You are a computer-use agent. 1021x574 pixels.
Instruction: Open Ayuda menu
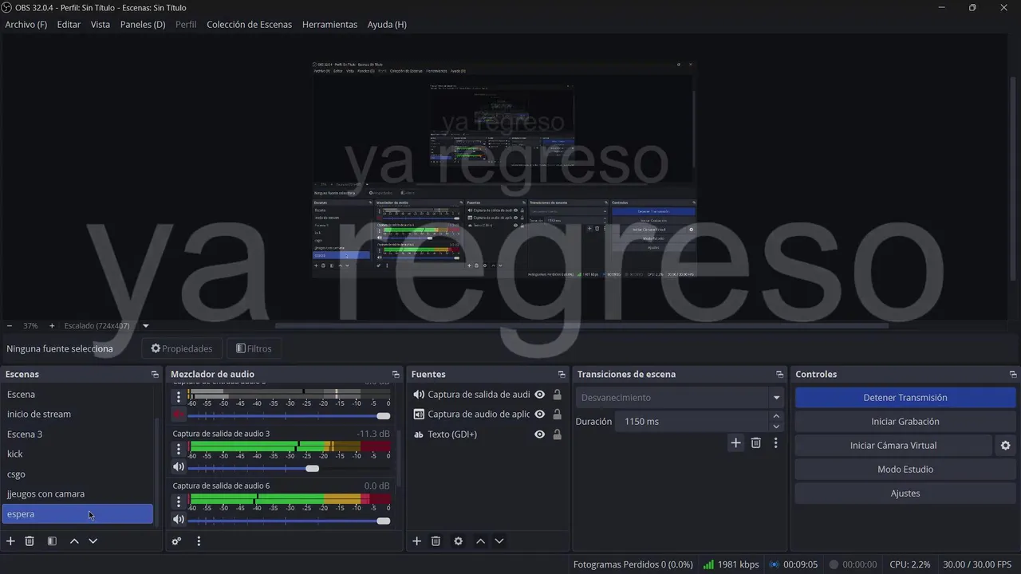click(x=387, y=25)
